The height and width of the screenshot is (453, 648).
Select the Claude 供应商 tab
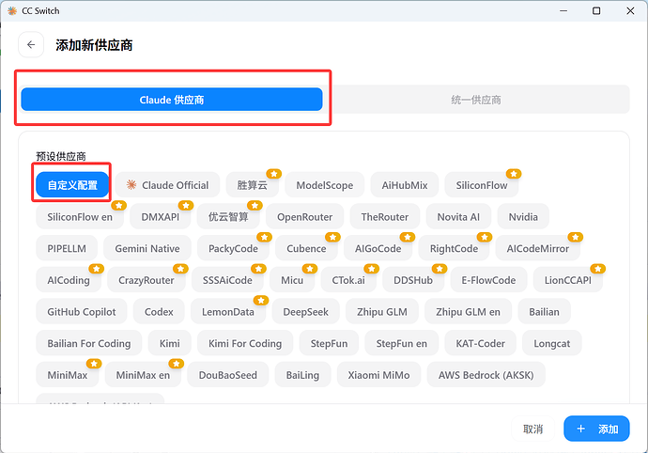(x=172, y=100)
